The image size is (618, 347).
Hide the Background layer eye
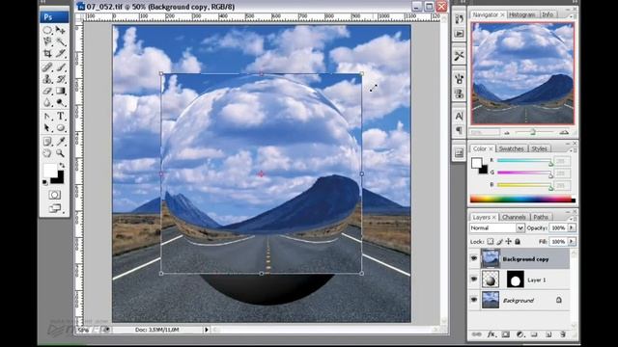tap(474, 300)
